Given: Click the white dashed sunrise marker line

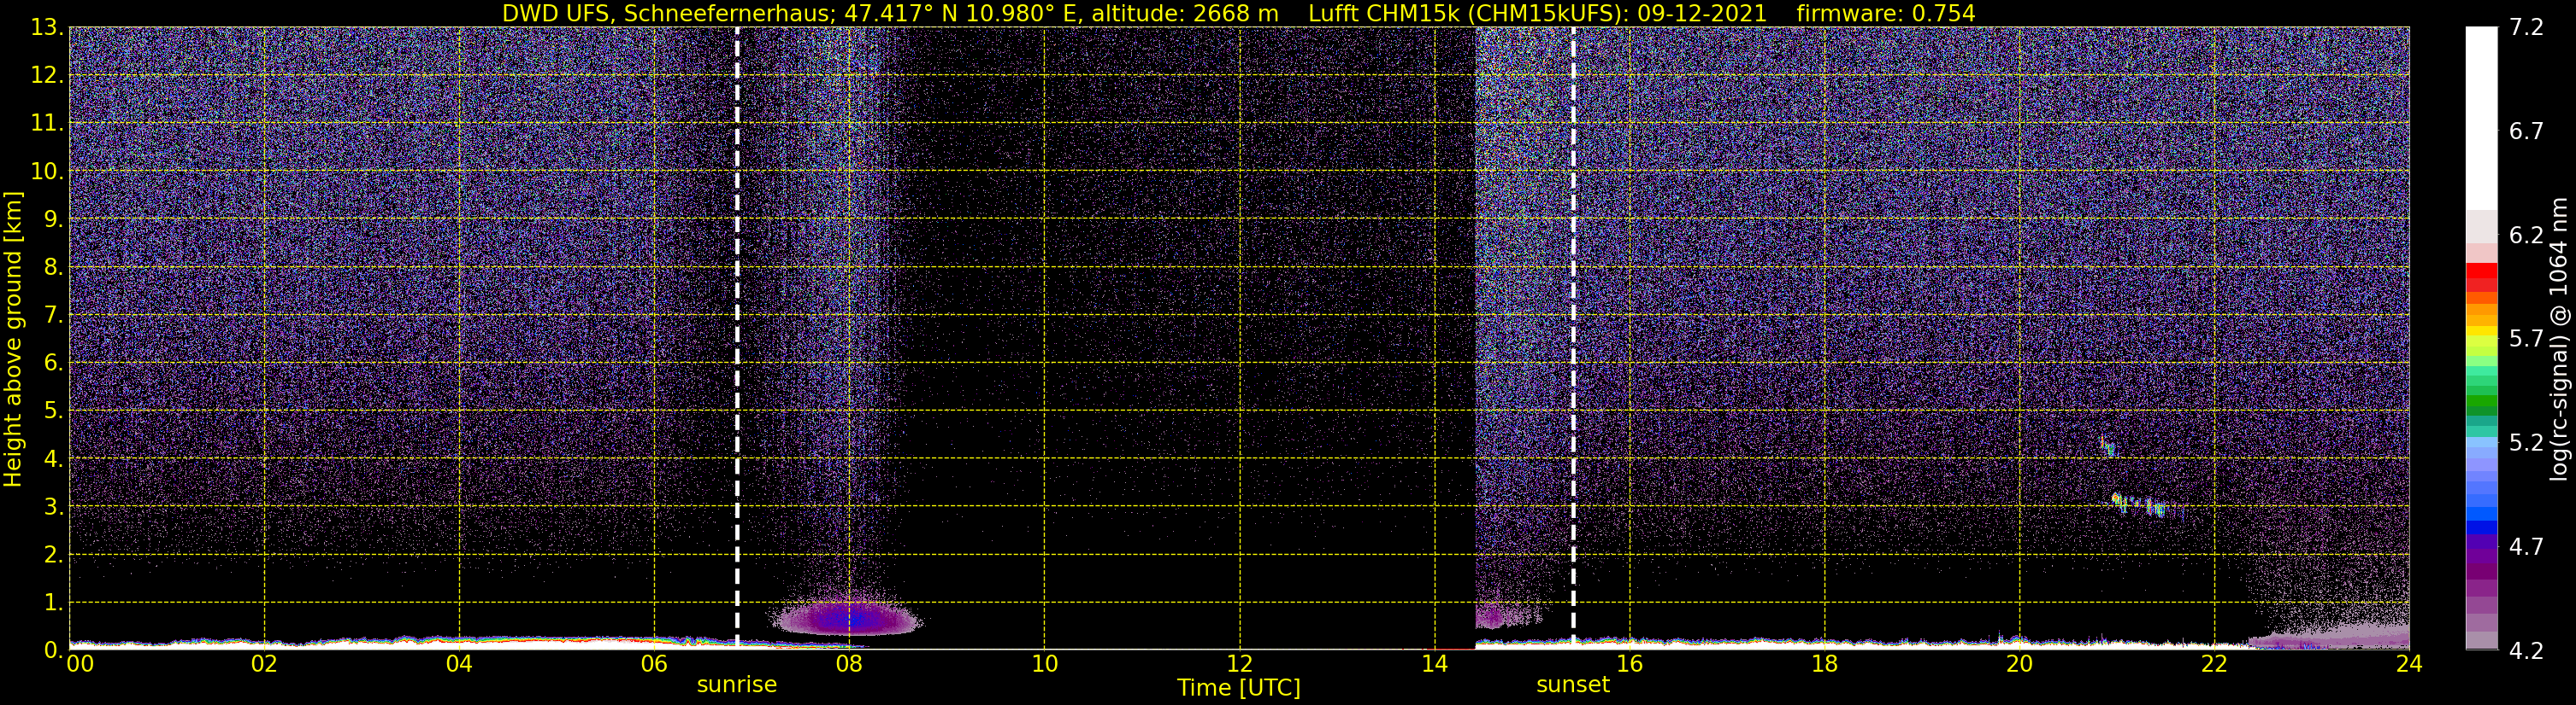Looking at the screenshot, I should 737,337.
